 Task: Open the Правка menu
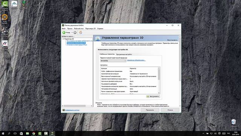click(70, 29)
